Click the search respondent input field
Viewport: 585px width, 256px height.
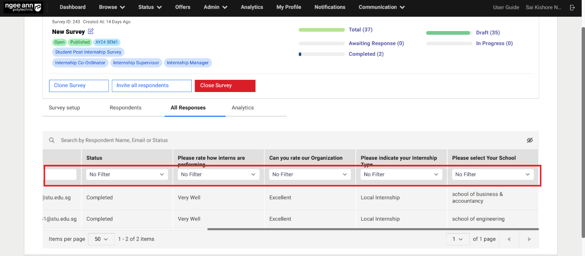click(x=286, y=140)
